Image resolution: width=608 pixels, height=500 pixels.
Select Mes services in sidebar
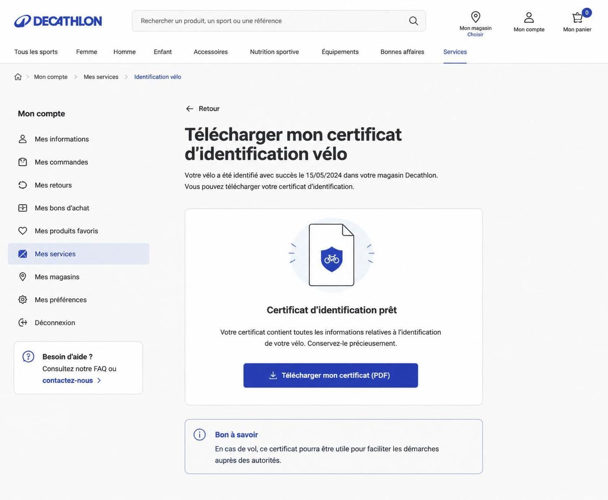tap(79, 254)
